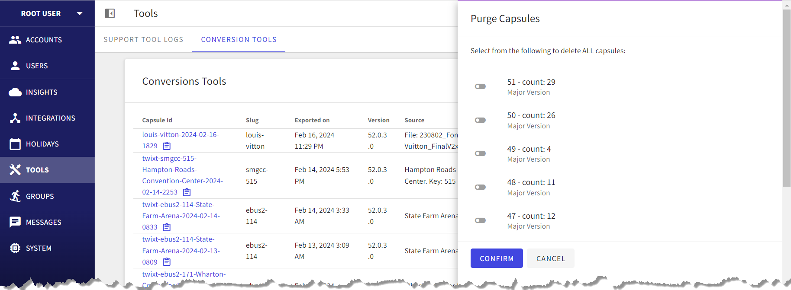Image resolution: width=791 pixels, height=290 pixels.
Task: Switch to Support Tool Logs tab
Action: [x=143, y=39]
